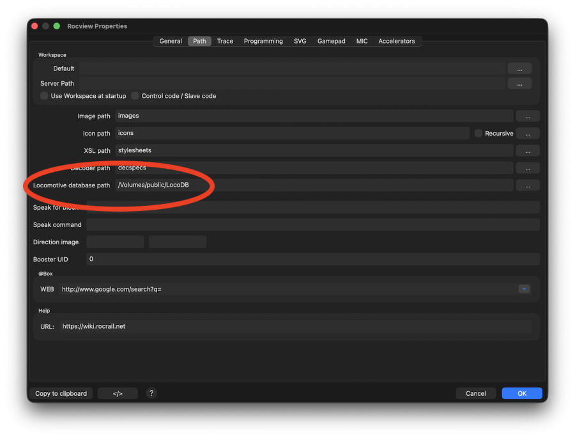Image resolution: width=575 pixels, height=438 pixels.
Task: Open browse dialog for Image path
Action: 528,116
